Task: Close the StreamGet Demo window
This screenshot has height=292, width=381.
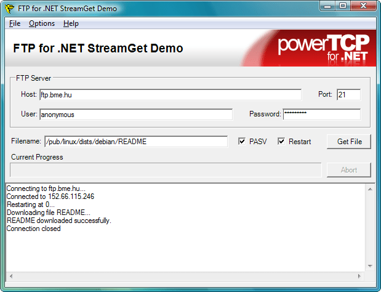Action: tap(363, 6)
